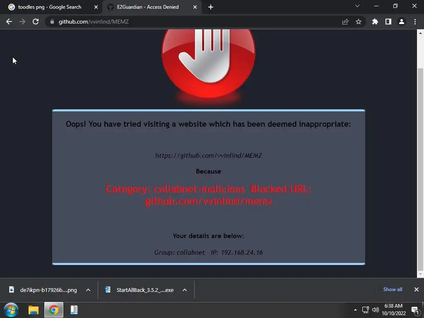Open the downloaded de7ikpn-b17926b png file

43,290
